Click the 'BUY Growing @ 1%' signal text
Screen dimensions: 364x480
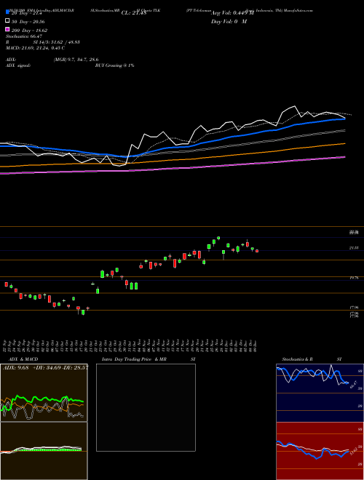(x=114, y=65)
